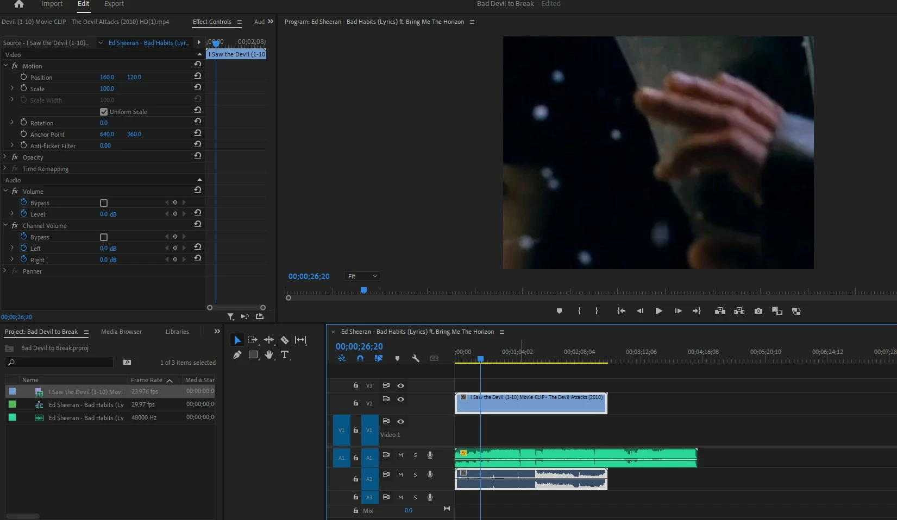Image resolution: width=897 pixels, height=520 pixels.
Task: Expand the Scale property
Action: tap(12, 88)
